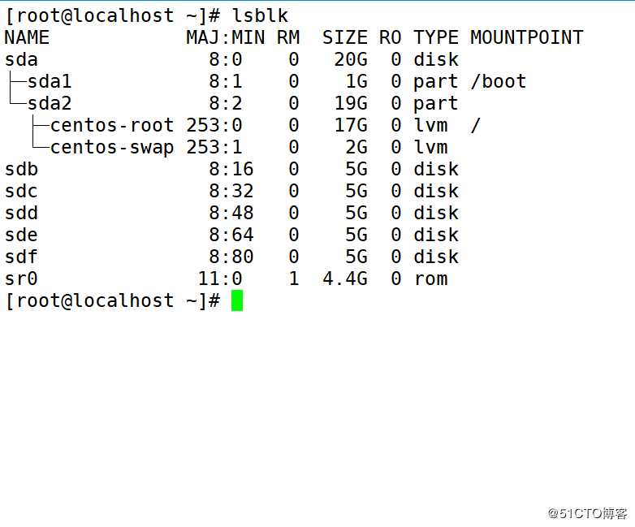Click the NAME column header

pos(27,37)
